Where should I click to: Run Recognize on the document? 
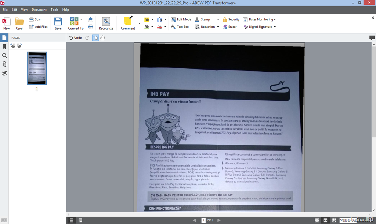click(x=106, y=23)
